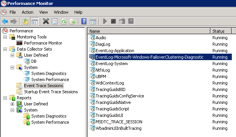Screen dimensions: 236x137
Task: Select EventLog-Microsoft-Windows-FailoverClustering-Diagnostic row
Action: tap(160, 57)
